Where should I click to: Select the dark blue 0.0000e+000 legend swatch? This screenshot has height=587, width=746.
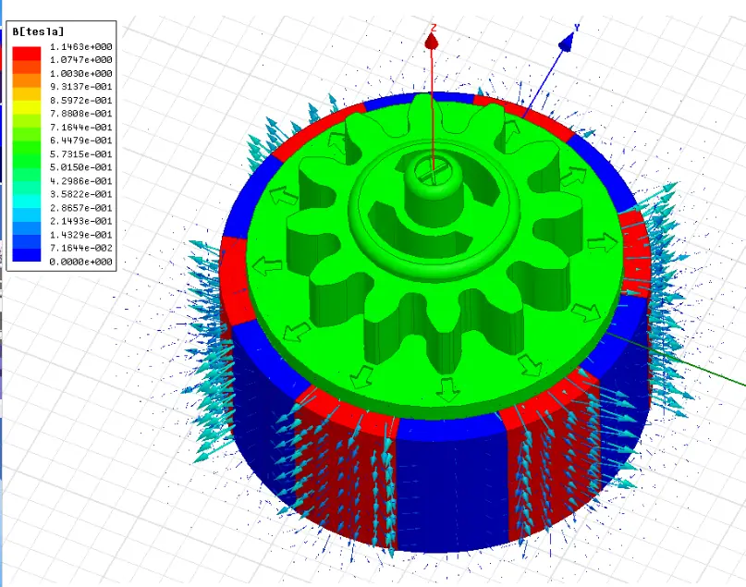(27, 255)
